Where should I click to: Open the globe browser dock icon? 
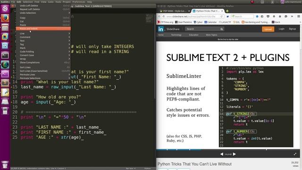[x=5, y=65]
